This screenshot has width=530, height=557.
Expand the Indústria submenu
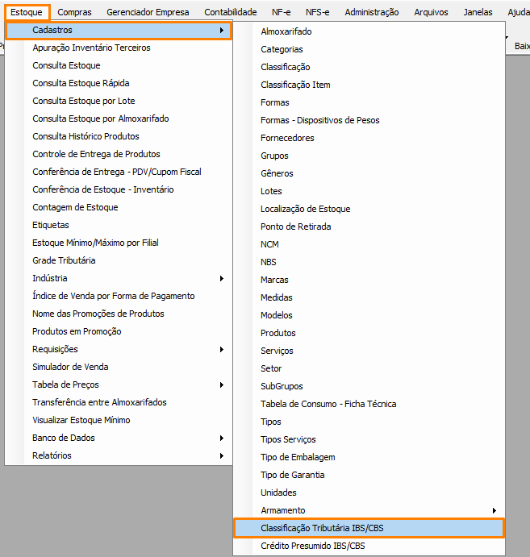point(119,279)
